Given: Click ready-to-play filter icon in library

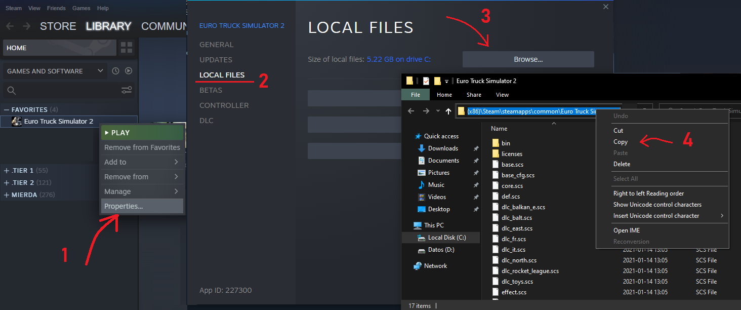Looking at the screenshot, I should (129, 71).
